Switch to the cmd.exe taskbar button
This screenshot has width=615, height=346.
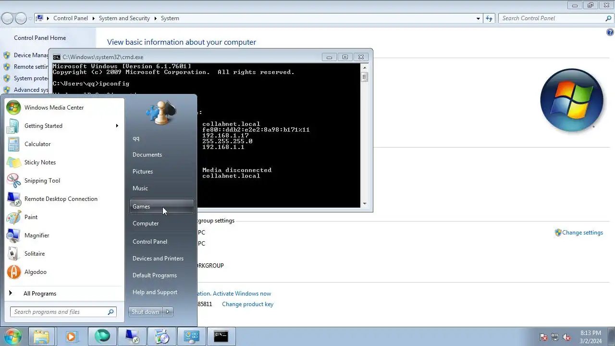point(221,336)
